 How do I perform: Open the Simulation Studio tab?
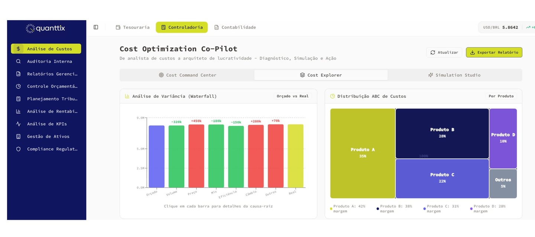point(454,75)
